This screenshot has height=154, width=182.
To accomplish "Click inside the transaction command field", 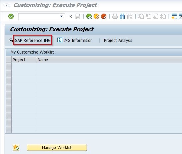I will point(39,17).
